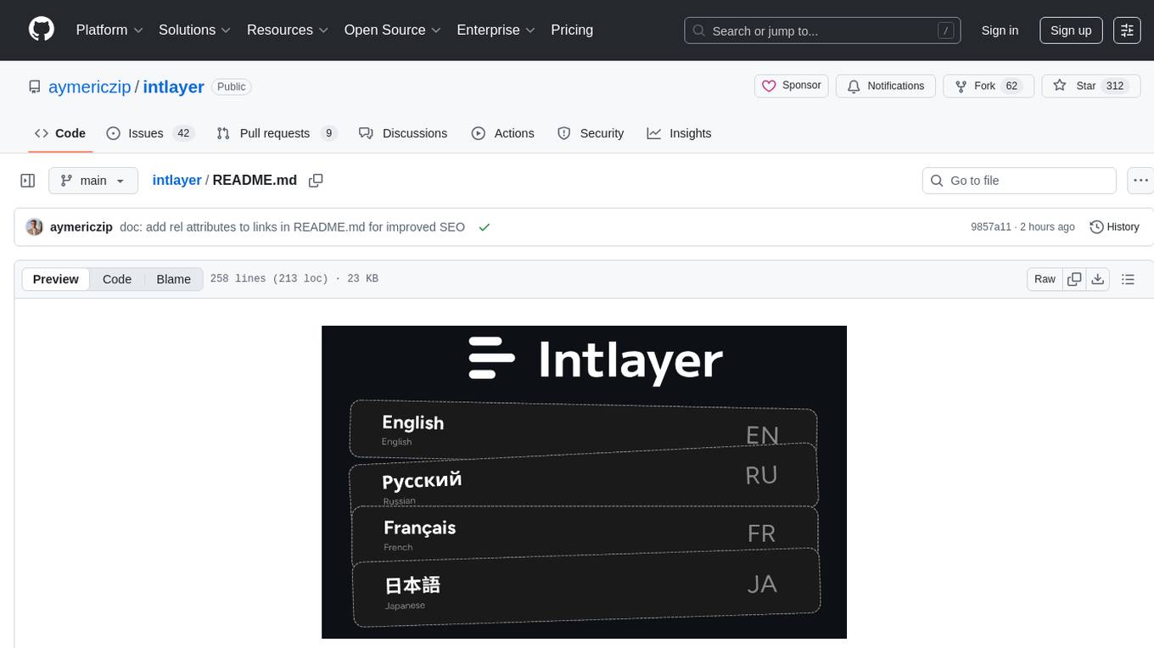The width and height of the screenshot is (1154, 648).
Task: View the file History
Action: click(1114, 226)
